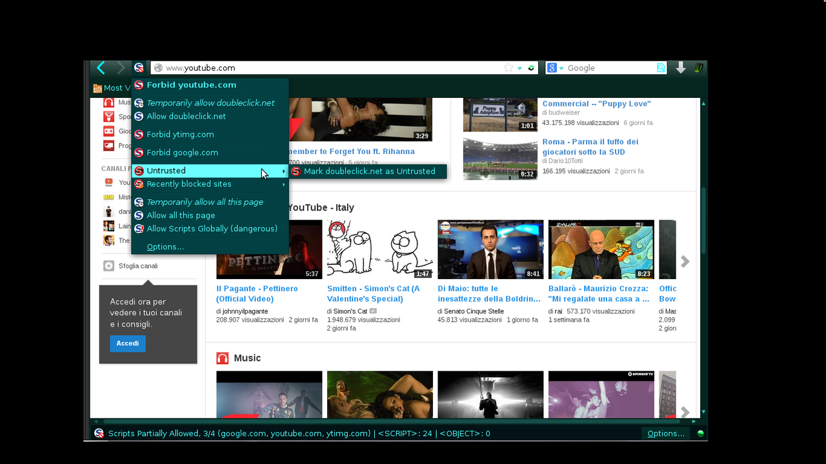Click the Options button in status bar
The height and width of the screenshot is (464, 826).
666,434
